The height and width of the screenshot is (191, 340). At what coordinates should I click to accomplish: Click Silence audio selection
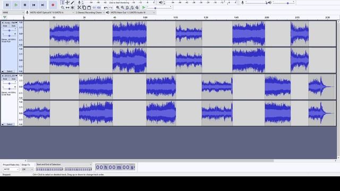tap(99, 7)
